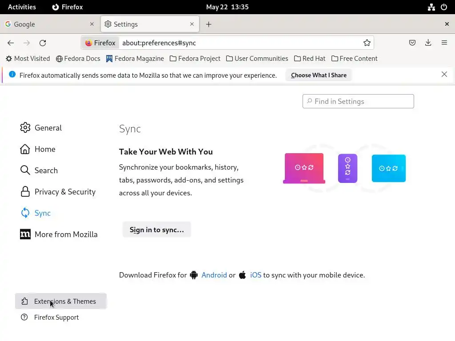This screenshot has width=455, height=341.
Task: Click the info icon in notification bar
Action: coord(12,74)
